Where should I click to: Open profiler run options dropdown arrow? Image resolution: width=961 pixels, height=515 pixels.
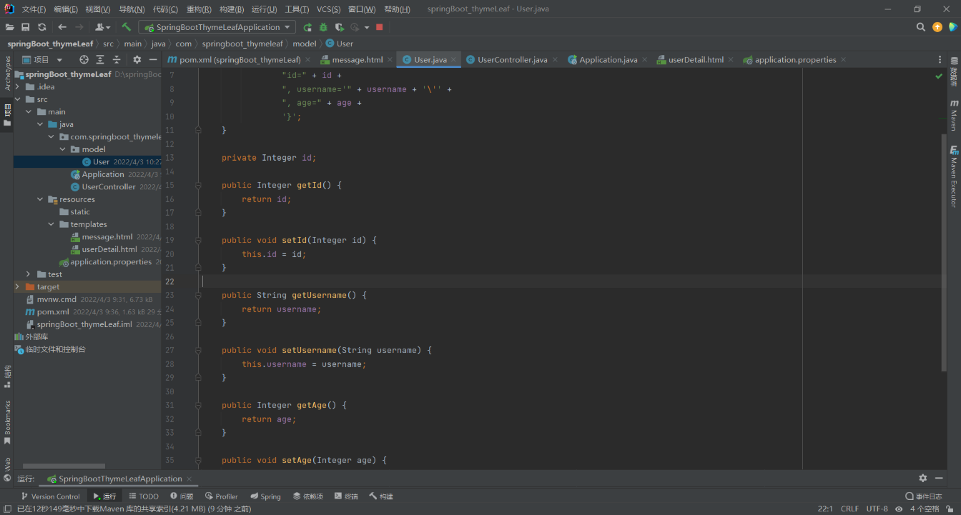pyautogui.click(x=367, y=27)
